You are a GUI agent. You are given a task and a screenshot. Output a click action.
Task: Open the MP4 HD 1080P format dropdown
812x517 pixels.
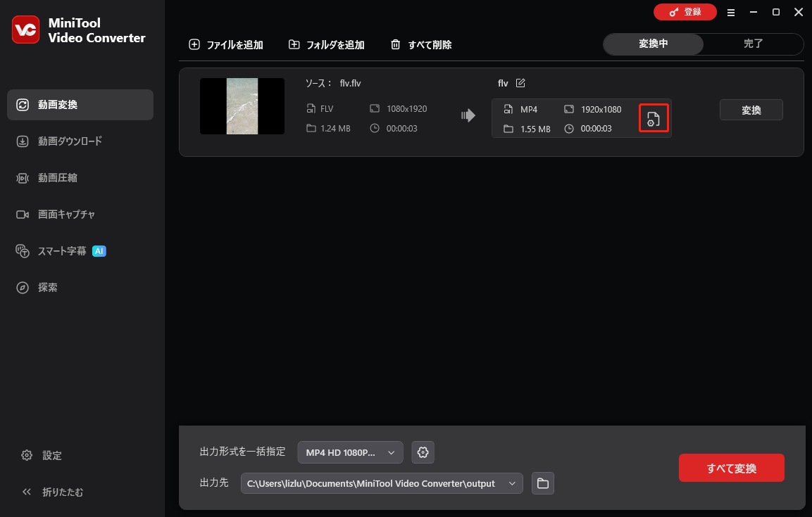coord(350,452)
